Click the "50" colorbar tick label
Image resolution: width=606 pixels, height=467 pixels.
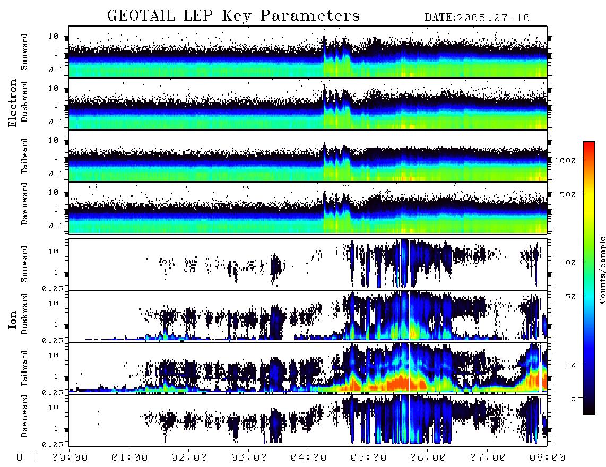[570, 297]
